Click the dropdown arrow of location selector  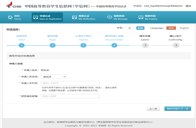[x=64, y=77]
